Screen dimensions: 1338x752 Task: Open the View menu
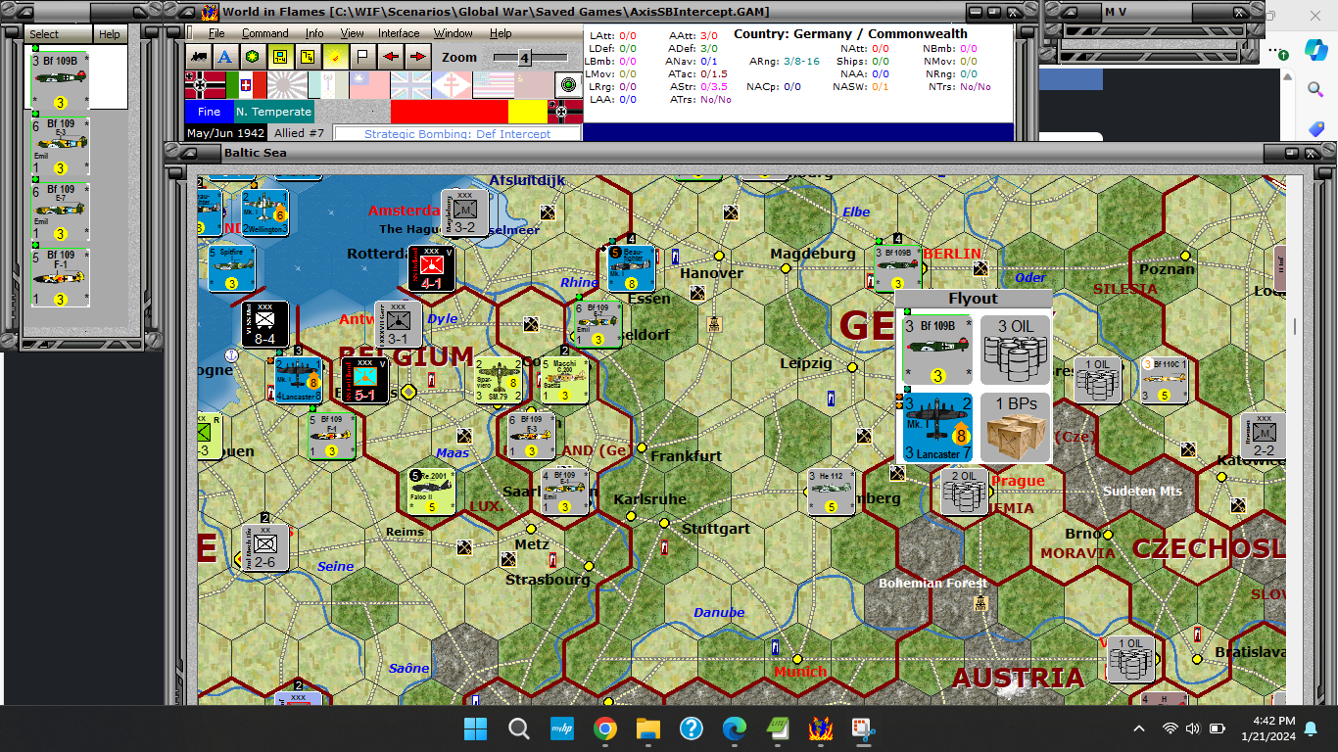coord(352,33)
